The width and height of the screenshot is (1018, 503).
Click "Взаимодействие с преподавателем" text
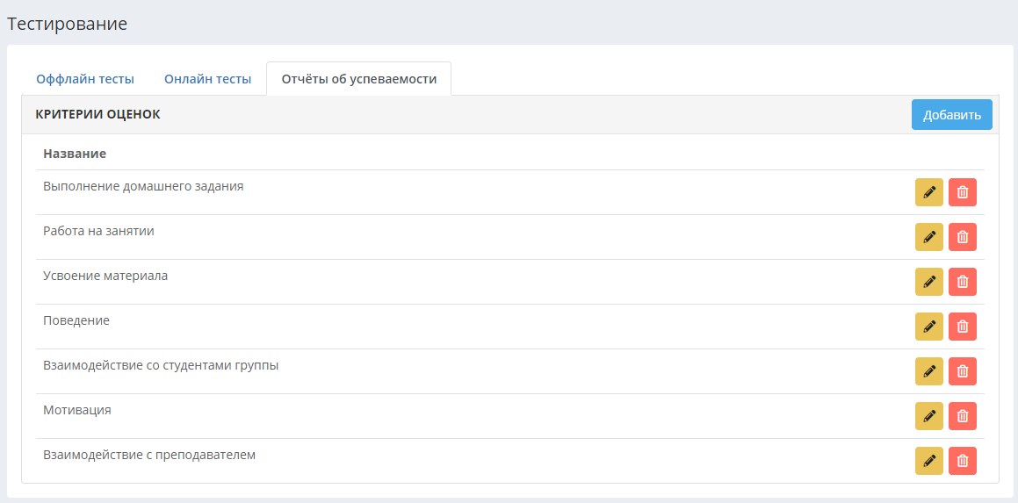click(x=149, y=455)
